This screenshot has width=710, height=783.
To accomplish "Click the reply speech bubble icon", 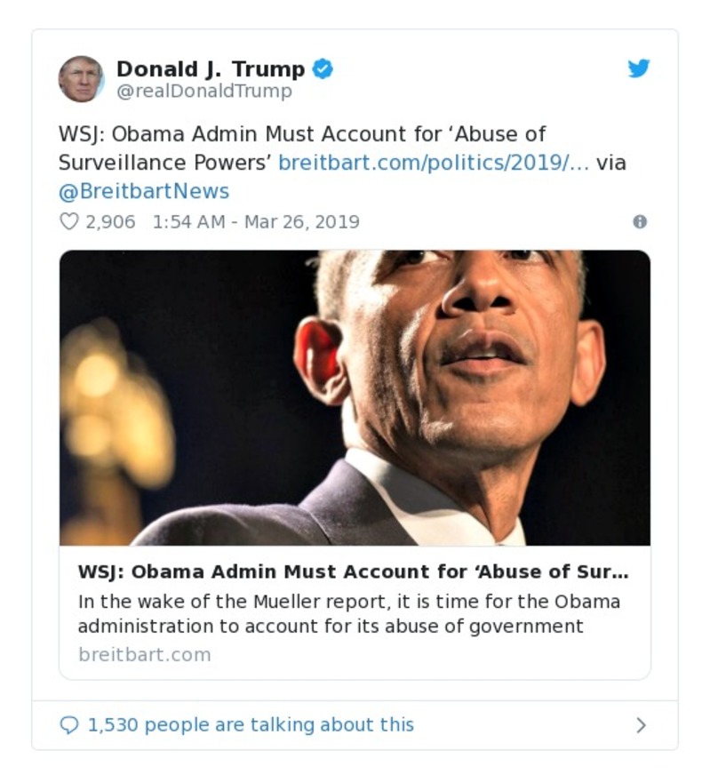I will pyautogui.click(x=69, y=724).
